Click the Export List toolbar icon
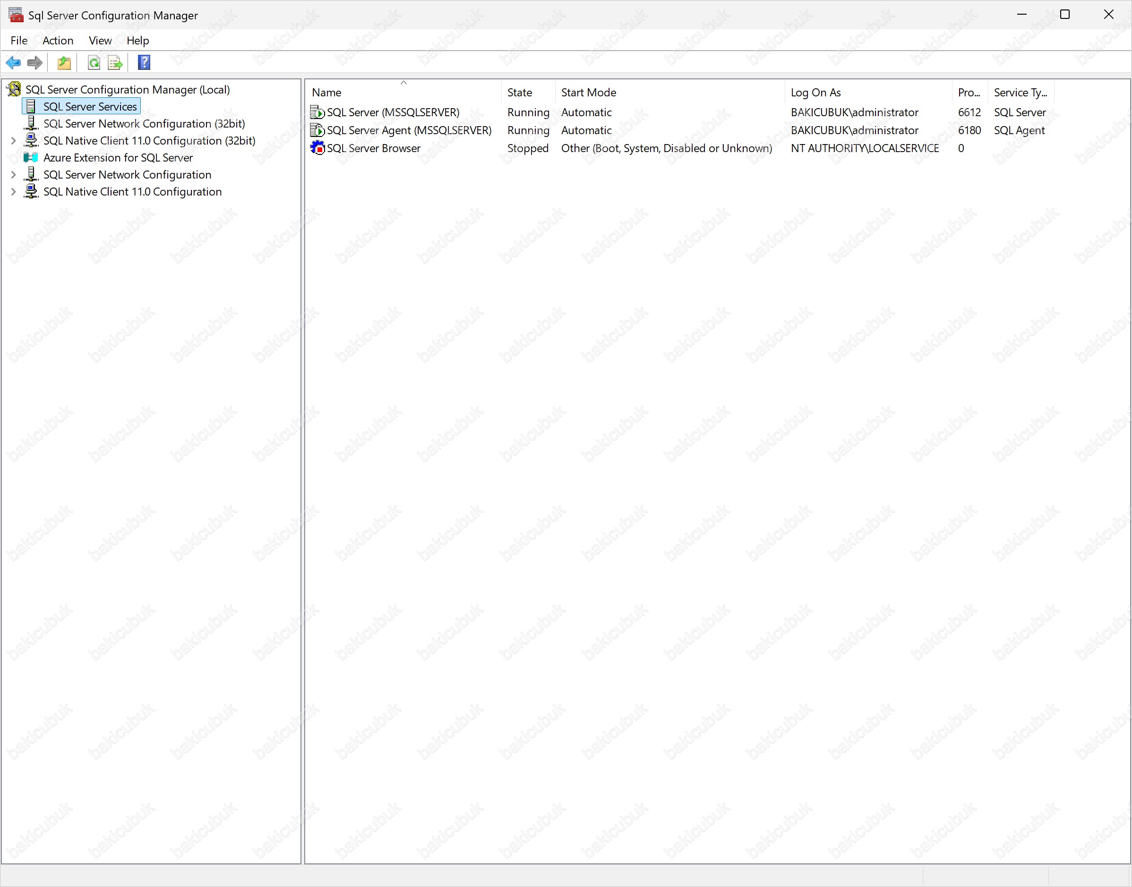1132x887 pixels. coord(115,63)
